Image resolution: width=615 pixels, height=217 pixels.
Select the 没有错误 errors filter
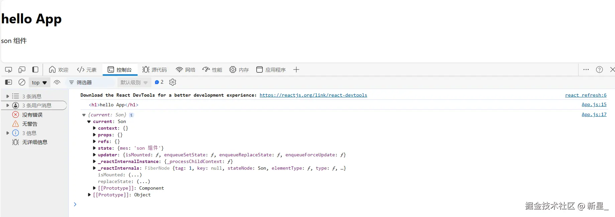tap(32, 115)
